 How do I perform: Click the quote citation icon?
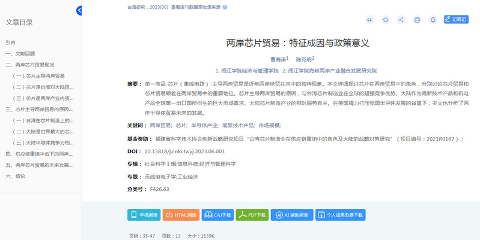click(x=370, y=20)
